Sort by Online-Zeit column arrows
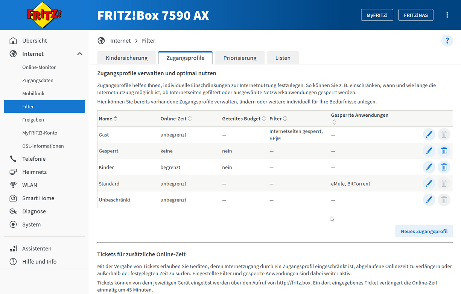Screen dimensions: 461x294 [x=190, y=119]
